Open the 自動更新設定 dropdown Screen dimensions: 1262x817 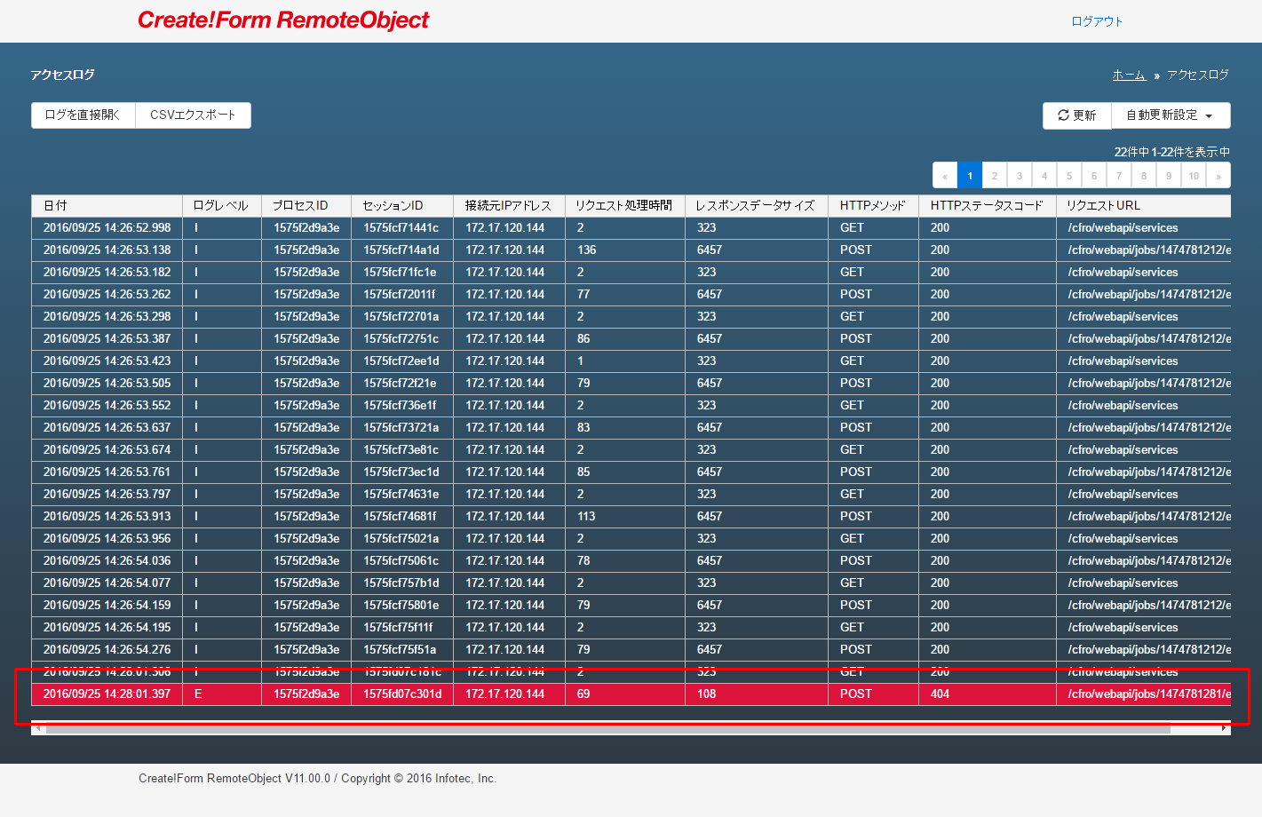click(1170, 115)
